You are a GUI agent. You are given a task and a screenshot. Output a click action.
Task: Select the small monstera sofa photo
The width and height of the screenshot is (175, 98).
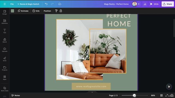[108, 51]
